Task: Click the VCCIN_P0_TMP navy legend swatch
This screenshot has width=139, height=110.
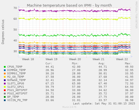Action: (5, 100)
